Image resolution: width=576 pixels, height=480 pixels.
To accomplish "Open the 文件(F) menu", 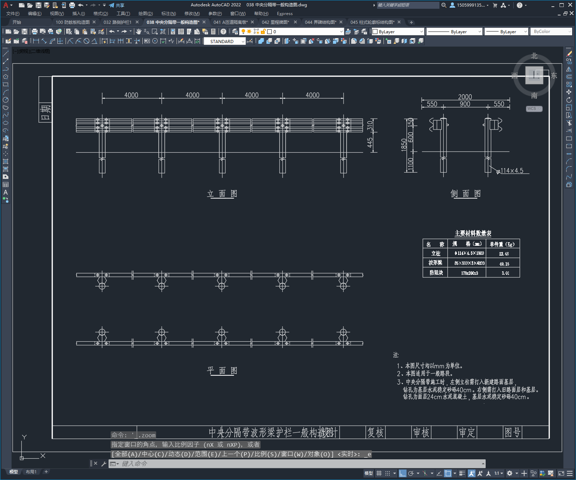I will tap(13, 14).
